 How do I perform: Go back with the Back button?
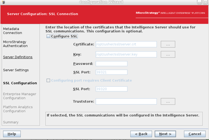[x=141, y=134]
